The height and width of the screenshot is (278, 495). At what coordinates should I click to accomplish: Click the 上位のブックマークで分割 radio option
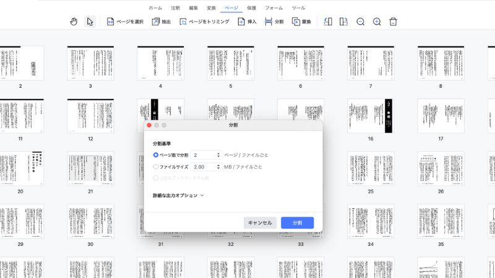[x=156, y=178]
